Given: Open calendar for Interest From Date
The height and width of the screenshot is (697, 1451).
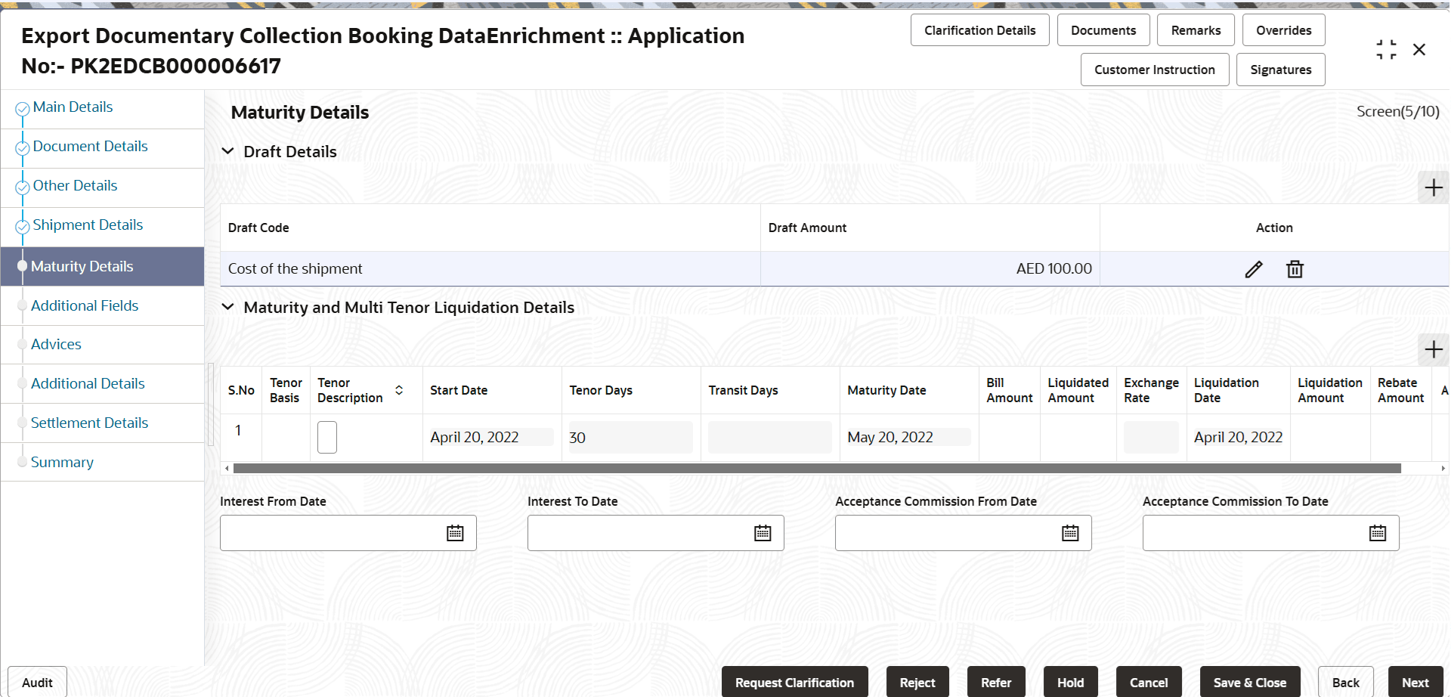Looking at the screenshot, I should click(455, 533).
